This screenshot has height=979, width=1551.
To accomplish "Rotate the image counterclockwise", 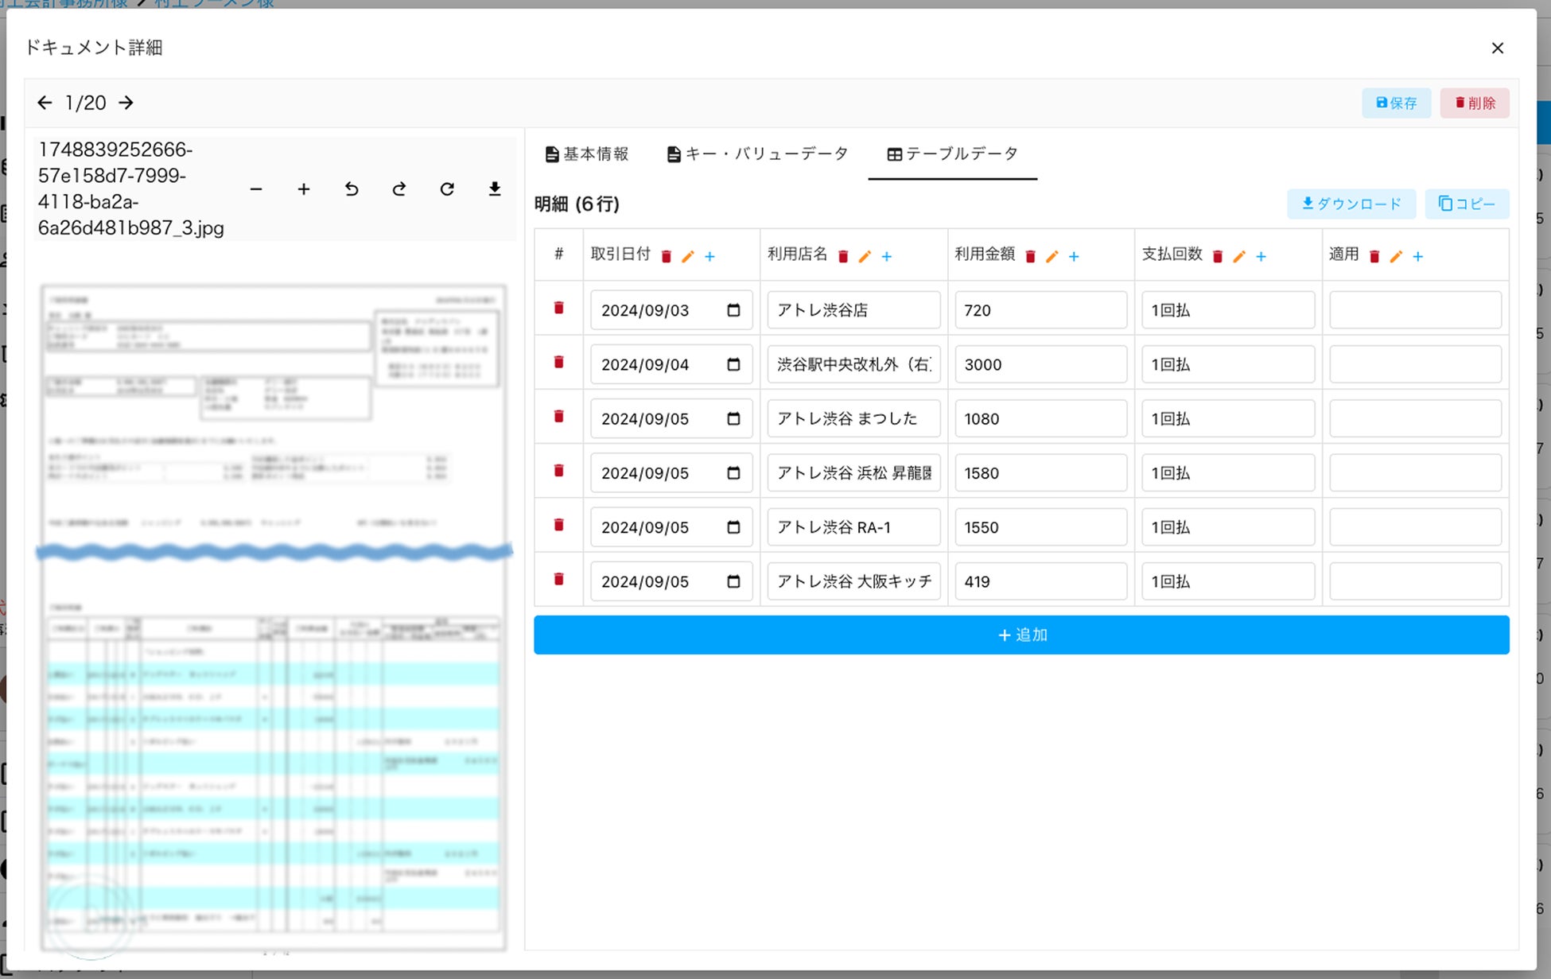I will pos(352,189).
